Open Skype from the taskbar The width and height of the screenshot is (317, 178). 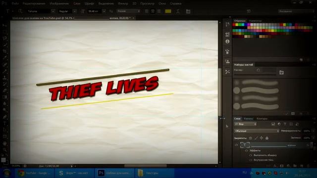(75, 173)
